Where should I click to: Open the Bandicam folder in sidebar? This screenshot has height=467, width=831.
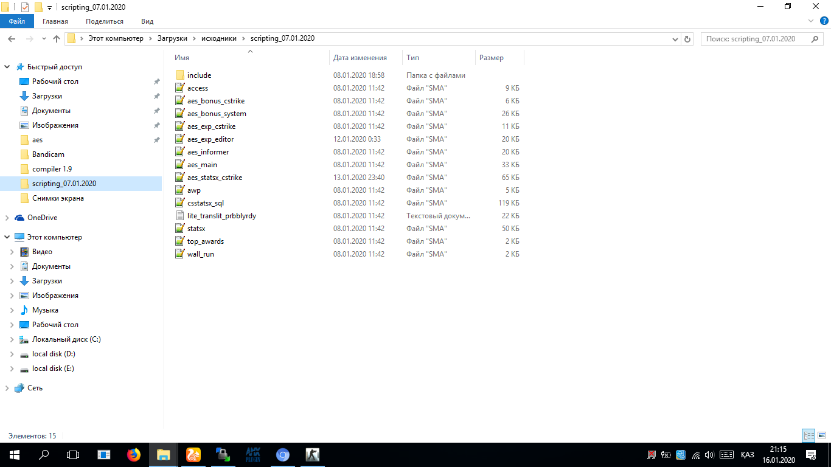point(48,154)
